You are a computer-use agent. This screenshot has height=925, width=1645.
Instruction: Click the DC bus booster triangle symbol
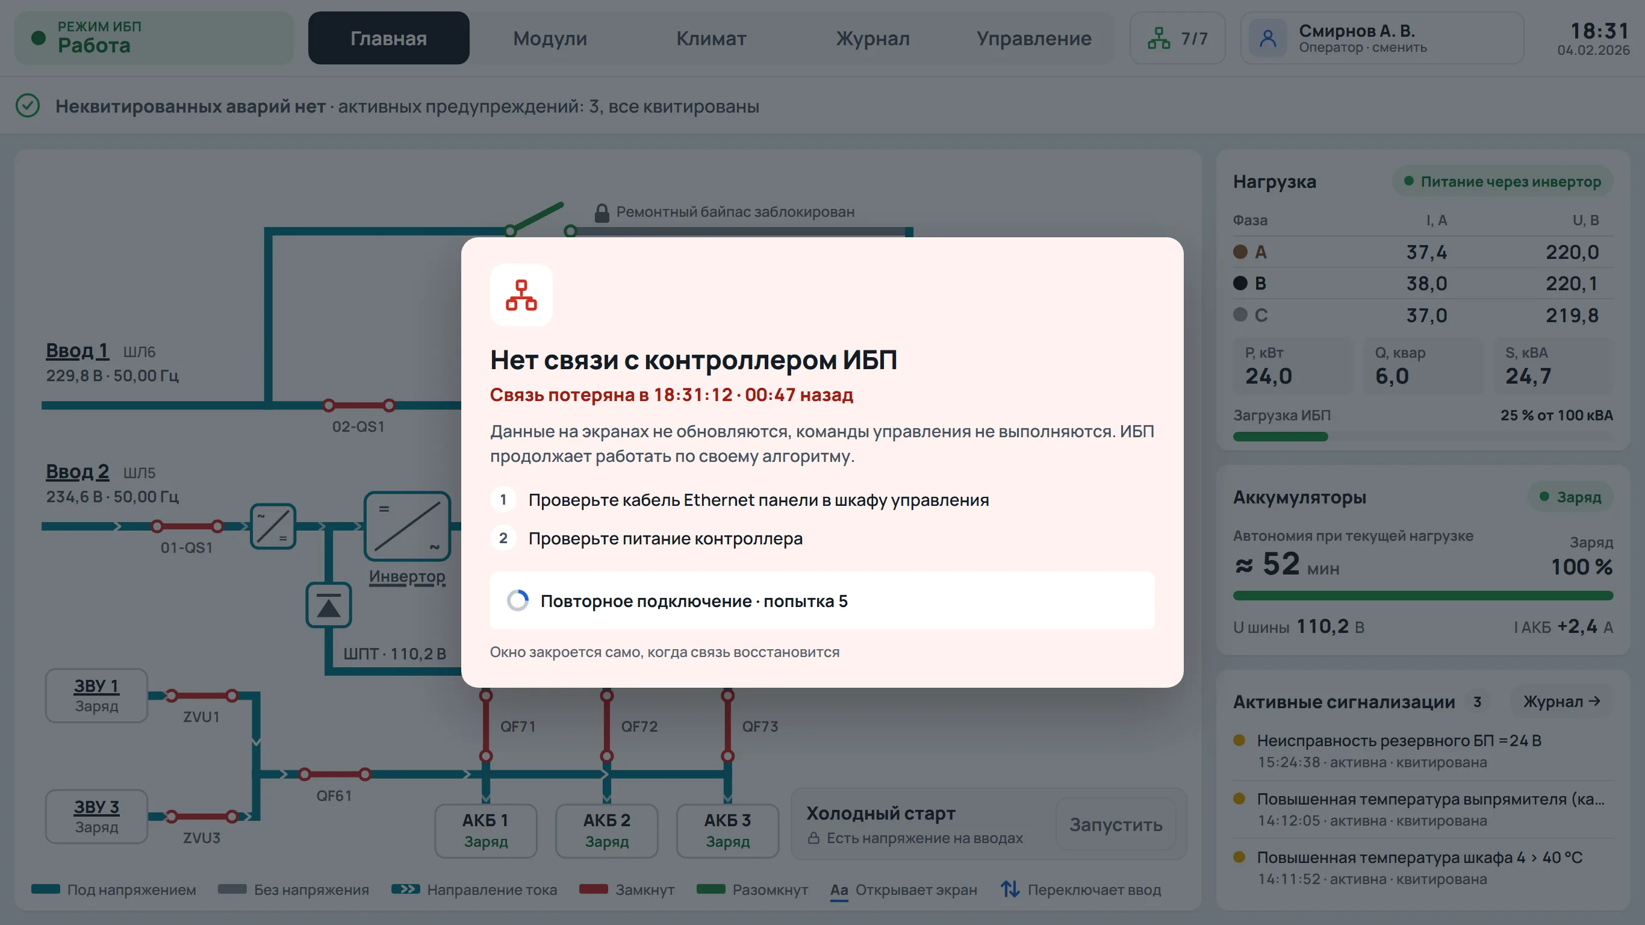328,605
